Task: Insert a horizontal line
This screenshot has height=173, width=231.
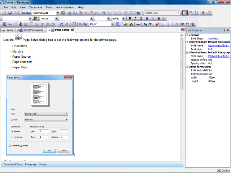Action: [x=31, y=24]
